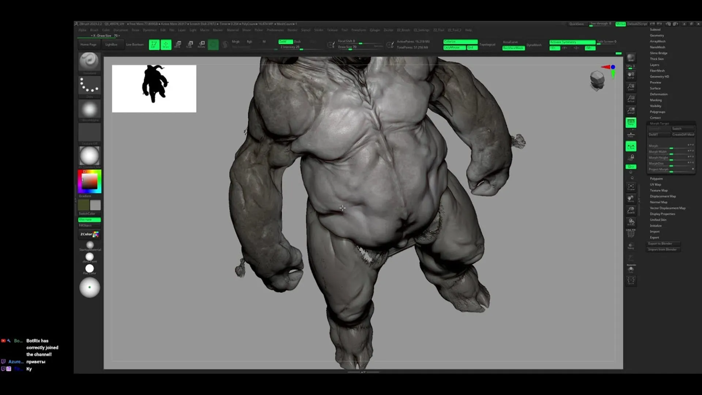Viewport: 702px width, 395px height.
Task: Click the Actual size icon
Action: [x=631, y=99]
